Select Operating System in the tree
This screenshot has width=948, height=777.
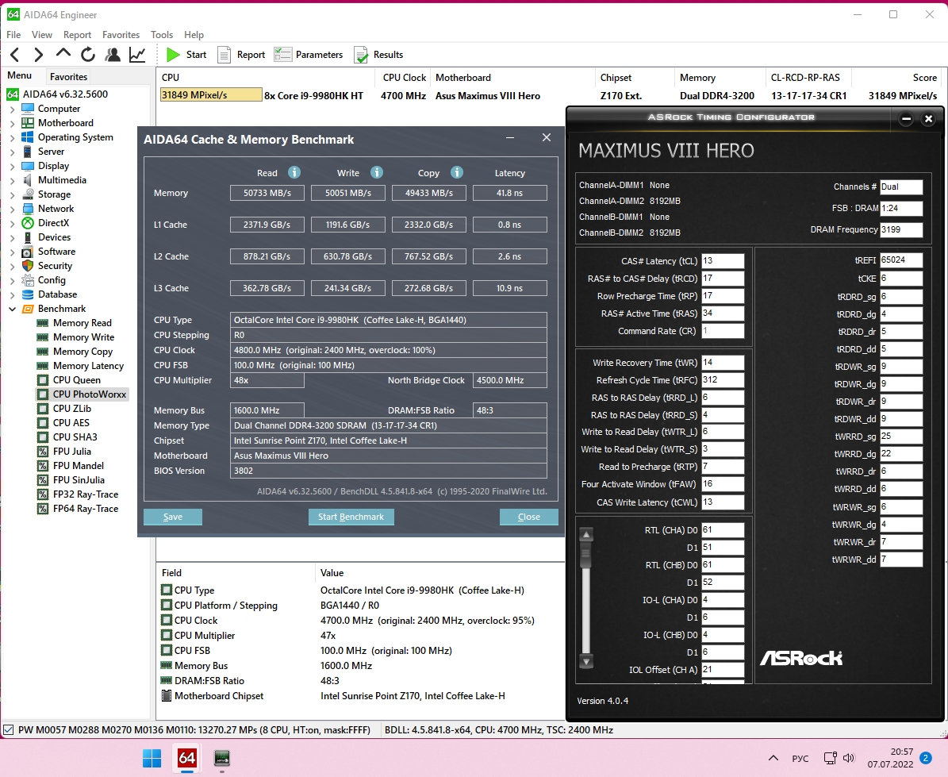click(x=75, y=137)
